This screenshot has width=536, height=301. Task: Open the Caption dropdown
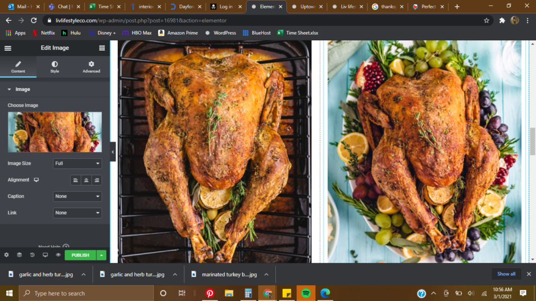coord(77,196)
